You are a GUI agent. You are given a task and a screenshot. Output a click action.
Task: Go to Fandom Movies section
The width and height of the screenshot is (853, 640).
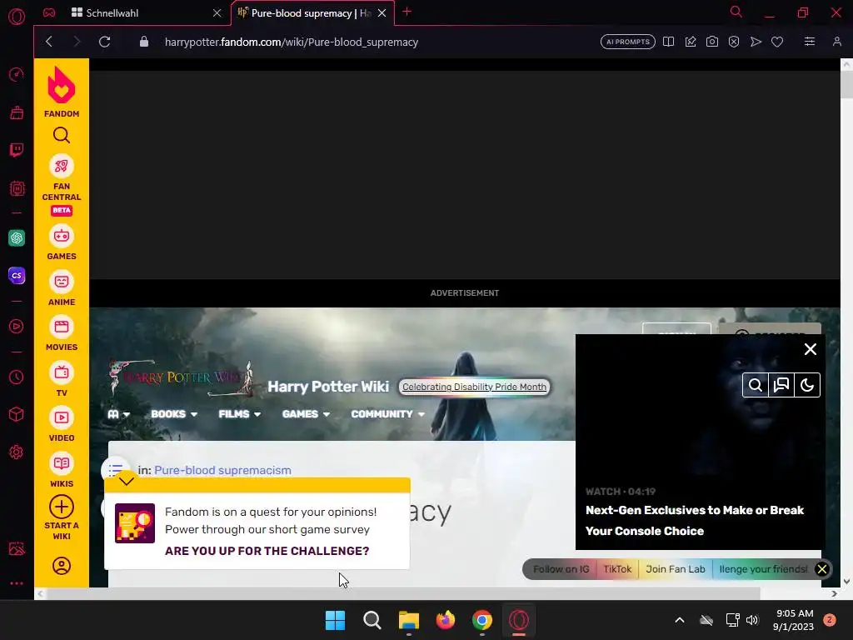coord(62,333)
